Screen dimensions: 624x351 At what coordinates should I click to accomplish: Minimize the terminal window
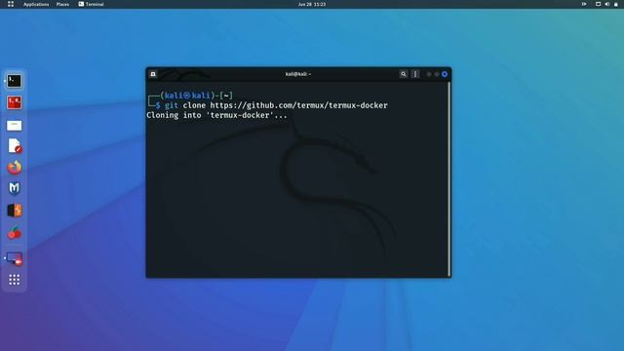pos(429,74)
